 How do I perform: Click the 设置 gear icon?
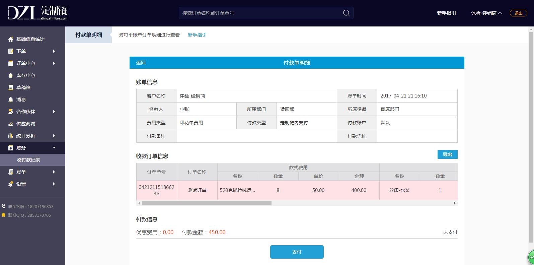tap(11, 184)
